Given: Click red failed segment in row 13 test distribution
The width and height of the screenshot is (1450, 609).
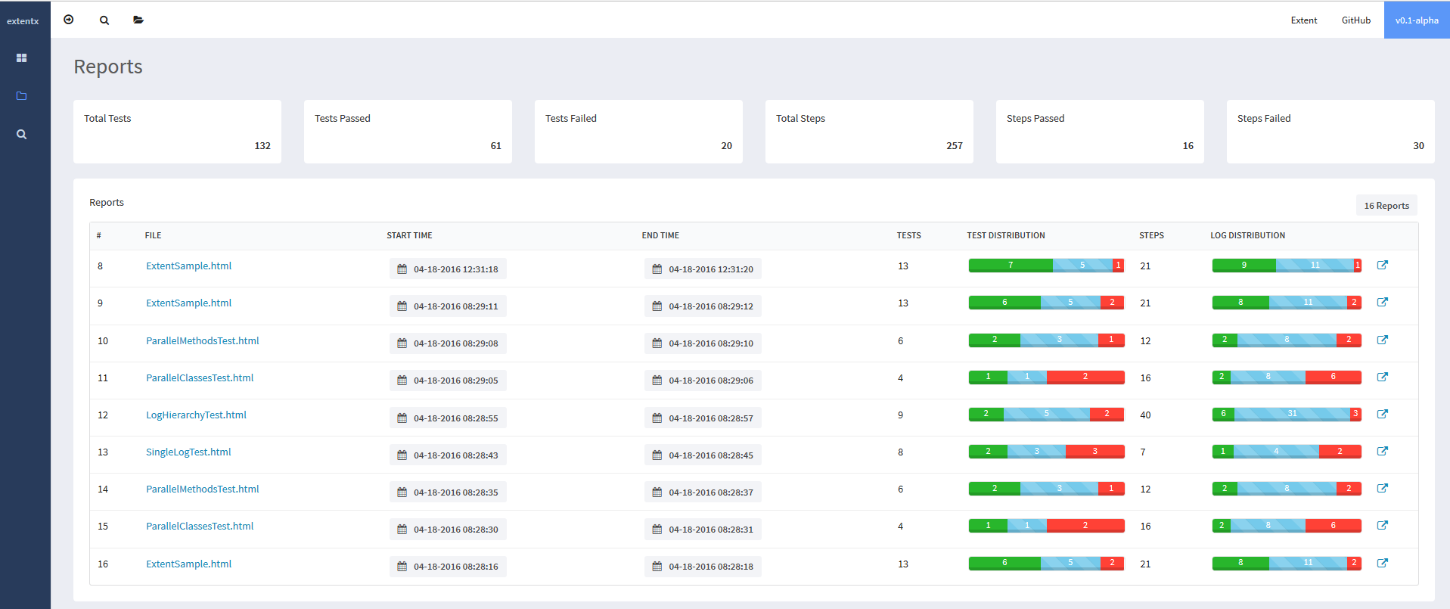Looking at the screenshot, I should click(1094, 452).
